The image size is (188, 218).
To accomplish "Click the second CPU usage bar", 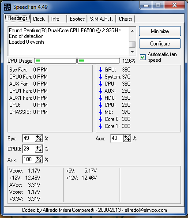I will (99, 61).
